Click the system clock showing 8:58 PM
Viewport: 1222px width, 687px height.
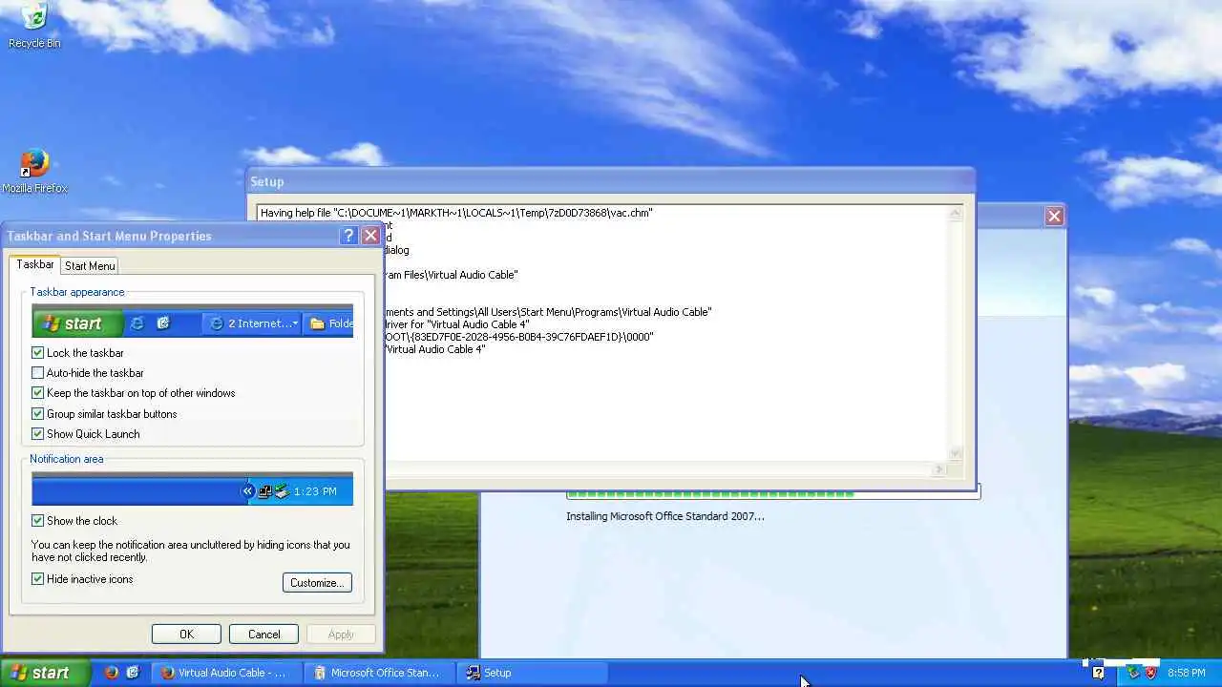point(1187,673)
